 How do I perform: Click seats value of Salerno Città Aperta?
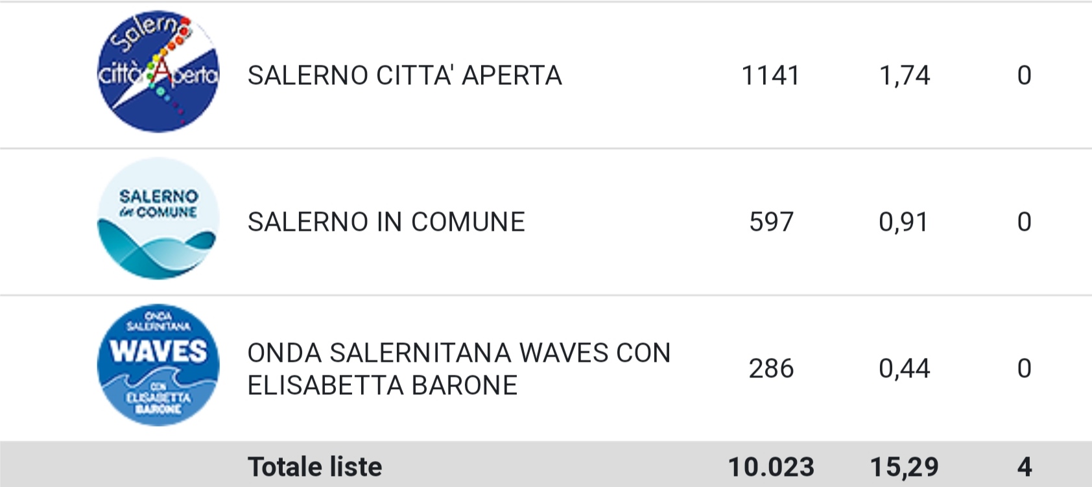(x=1024, y=75)
